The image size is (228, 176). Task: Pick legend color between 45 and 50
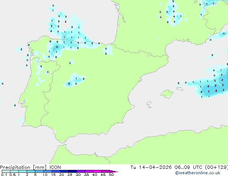(x=106, y=171)
